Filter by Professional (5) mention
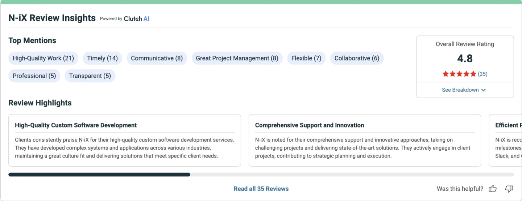 [34, 76]
